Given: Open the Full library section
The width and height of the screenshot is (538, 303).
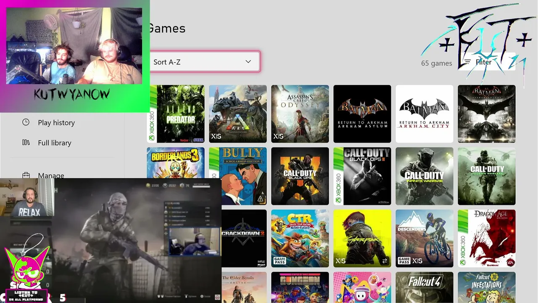Looking at the screenshot, I should [x=55, y=143].
